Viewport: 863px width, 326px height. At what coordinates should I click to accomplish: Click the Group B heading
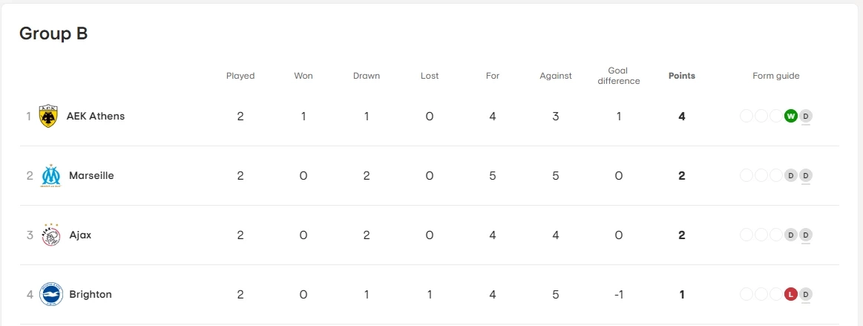53,33
